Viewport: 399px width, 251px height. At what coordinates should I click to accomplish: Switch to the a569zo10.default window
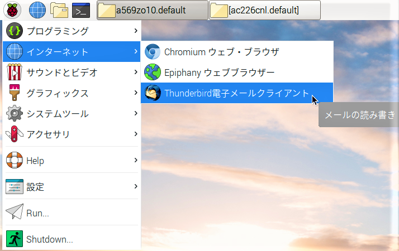153,10
